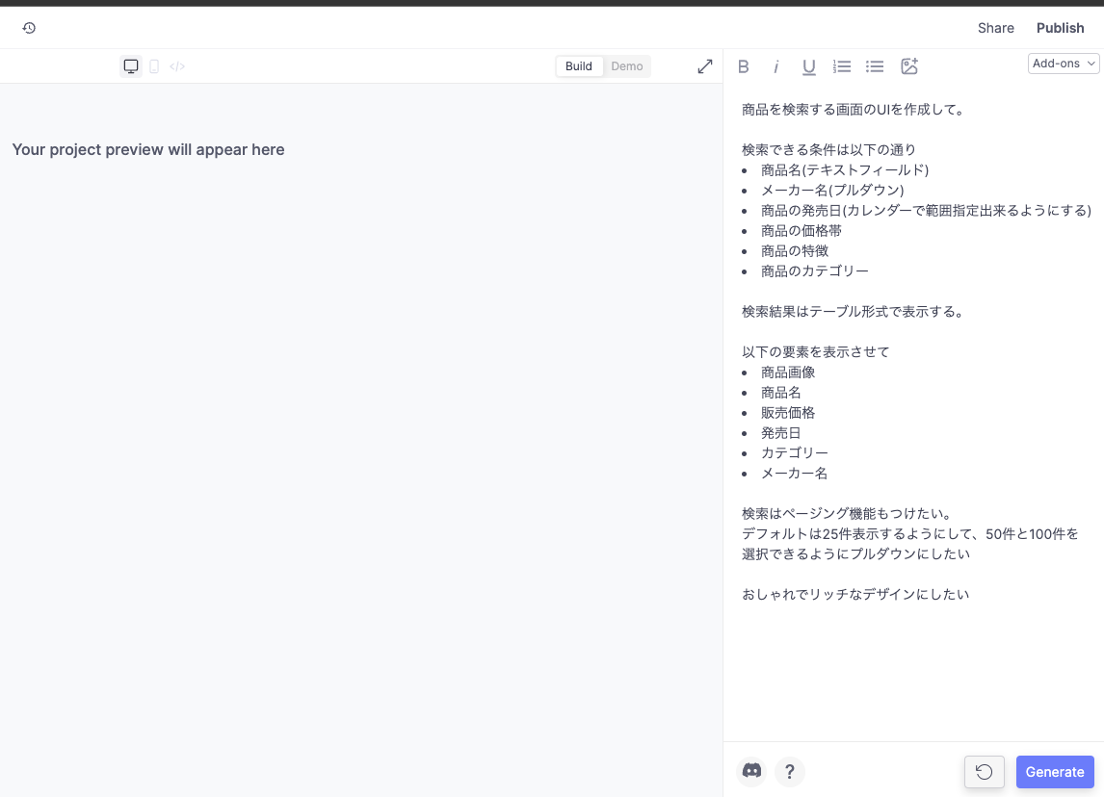Switch to desktop preview icon
The width and height of the screenshot is (1104, 797).
coord(131,66)
